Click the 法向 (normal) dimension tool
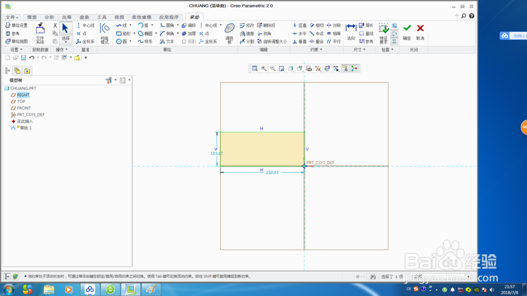The height and width of the screenshot is (296, 527). point(351,32)
